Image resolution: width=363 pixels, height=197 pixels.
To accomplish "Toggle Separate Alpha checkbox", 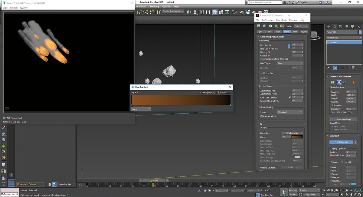I will [x=261, y=116].
